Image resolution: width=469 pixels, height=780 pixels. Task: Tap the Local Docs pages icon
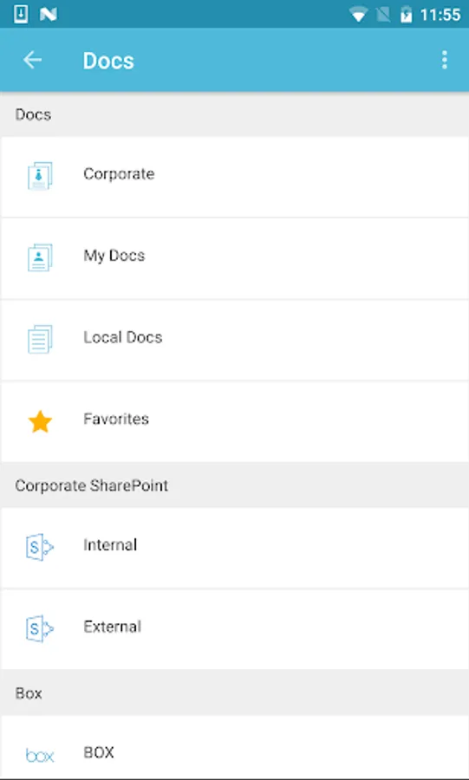coord(40,339)
